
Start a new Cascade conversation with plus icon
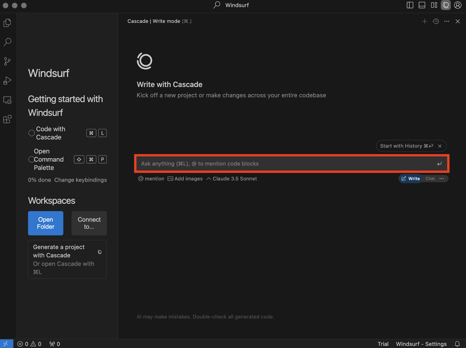click(x=424, y=21)
